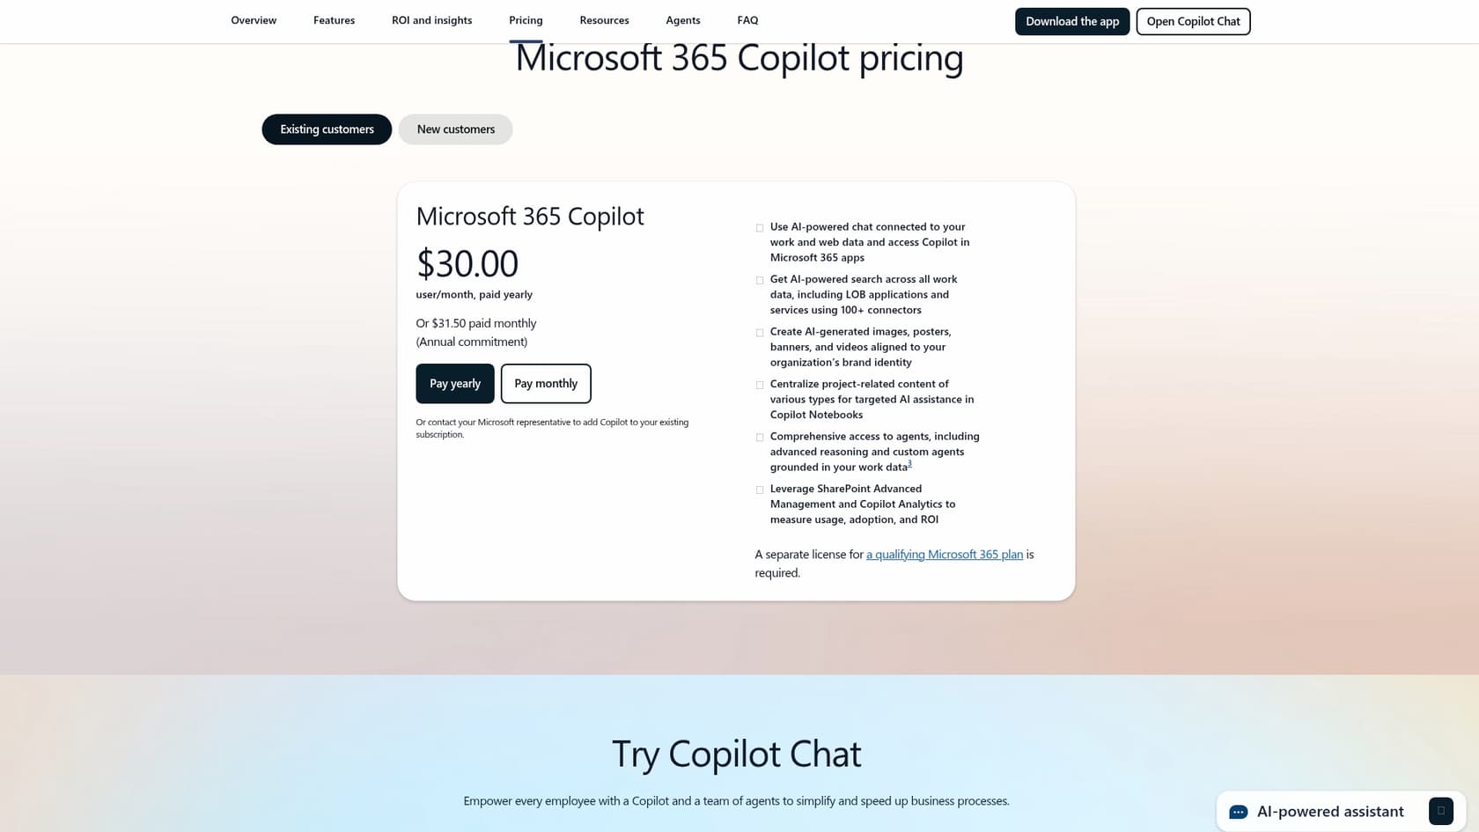Follow the qualifying Microsoft 365 plan link
Image resolution: width=1479 pixels, height=832 pixels.
[945, 554]
